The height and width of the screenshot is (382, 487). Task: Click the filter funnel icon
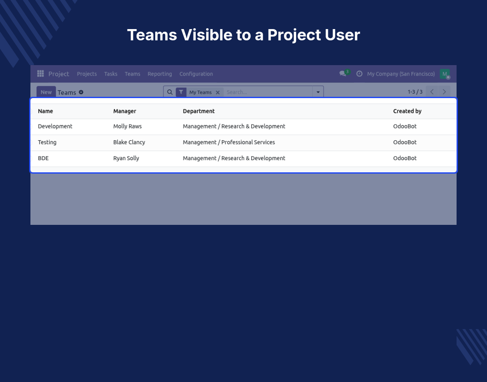coord(181,92)
